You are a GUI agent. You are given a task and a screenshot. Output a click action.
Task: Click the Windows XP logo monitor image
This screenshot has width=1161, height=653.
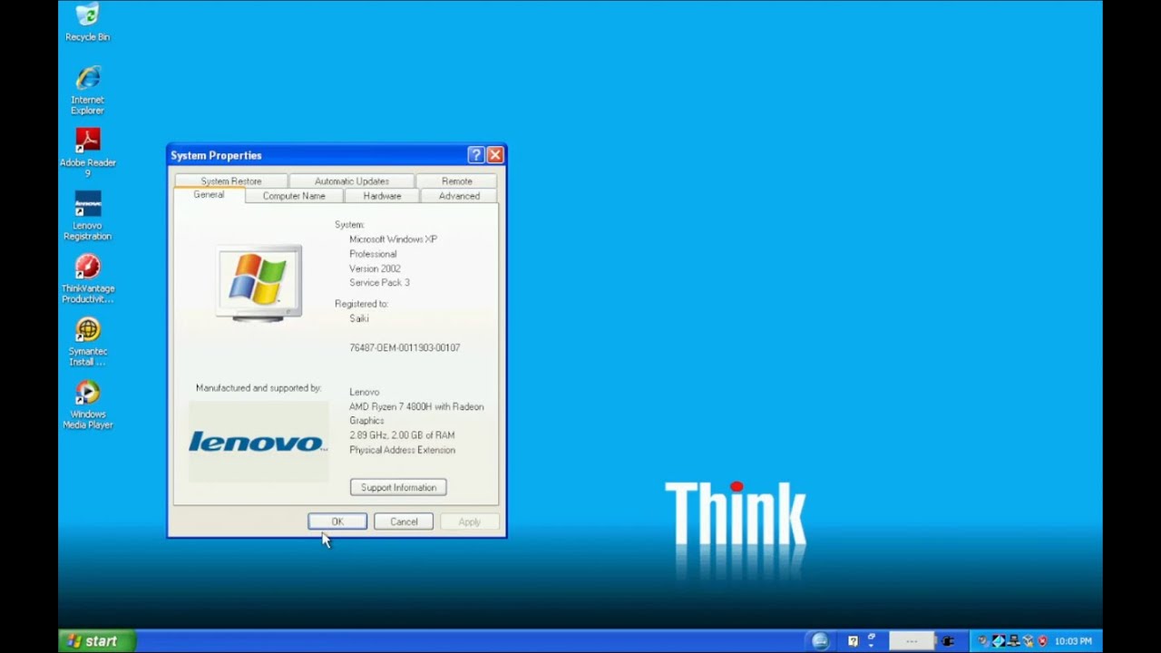(x=259, y=283)
